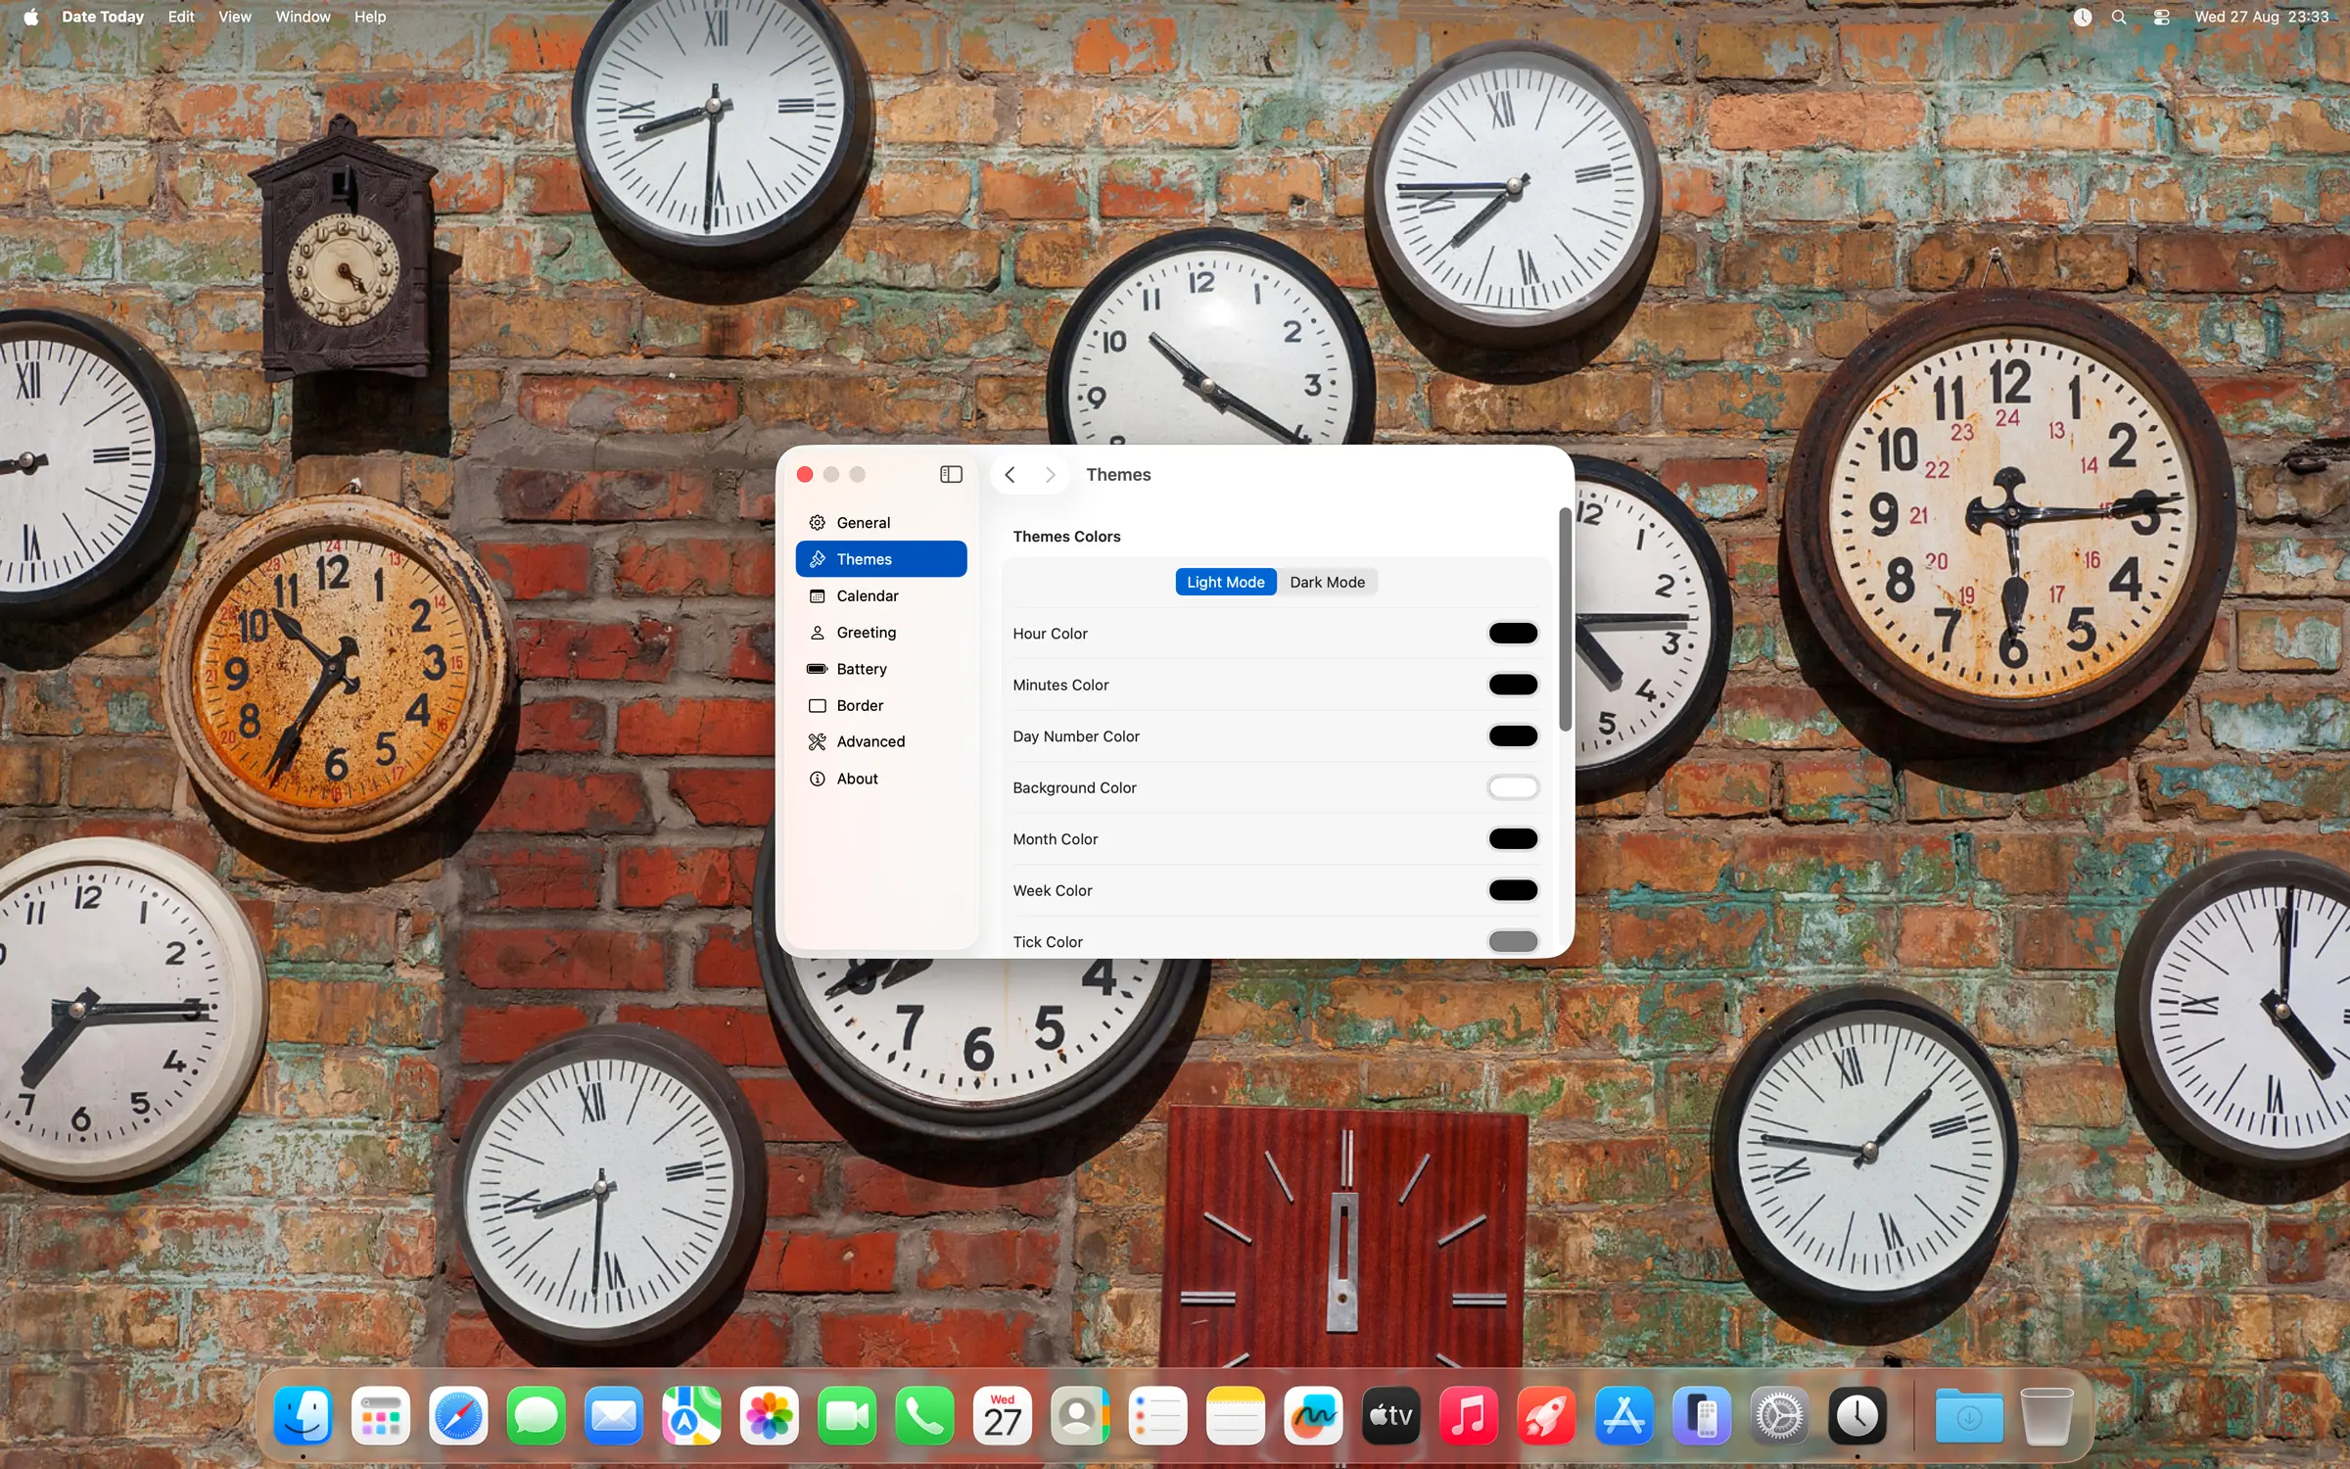The height and width of the screenshot is (1469, 2350).
Task: Open iPhone Mirroring from the Dock
Action: [x=1702, y=1415]
